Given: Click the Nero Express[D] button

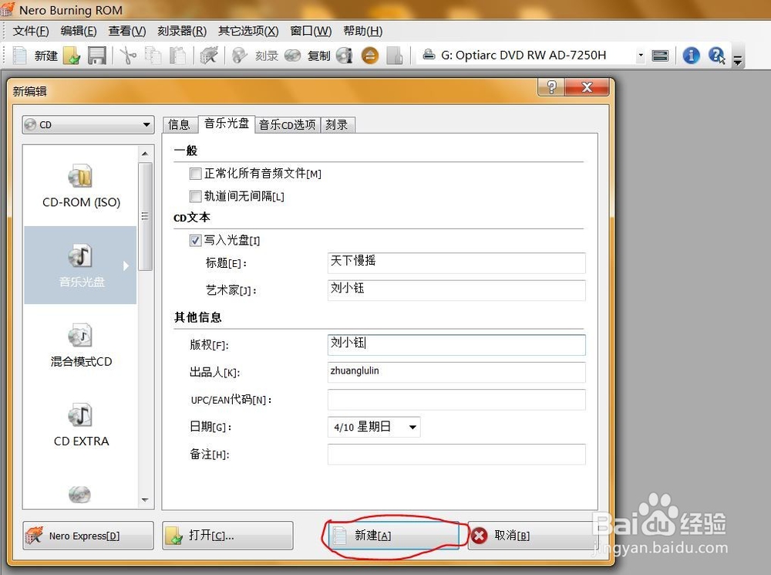Looking at the screenshot, I should pos(89,536).
